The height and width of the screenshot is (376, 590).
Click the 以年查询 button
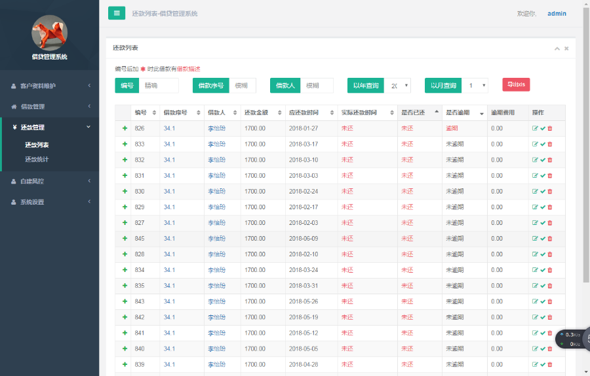coord(366,86)
